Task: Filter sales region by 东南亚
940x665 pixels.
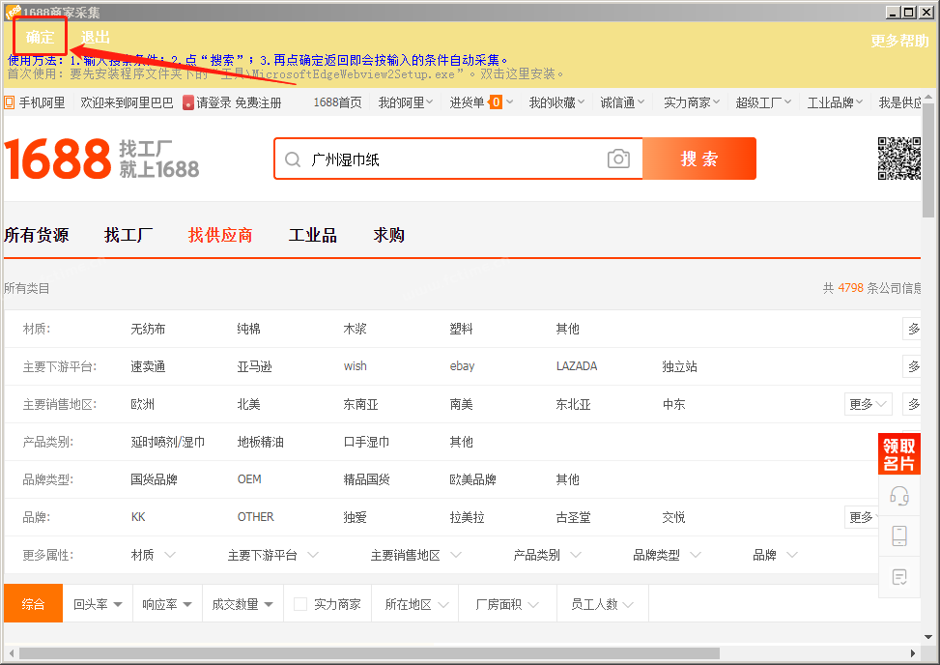Action: pos(361,404)
